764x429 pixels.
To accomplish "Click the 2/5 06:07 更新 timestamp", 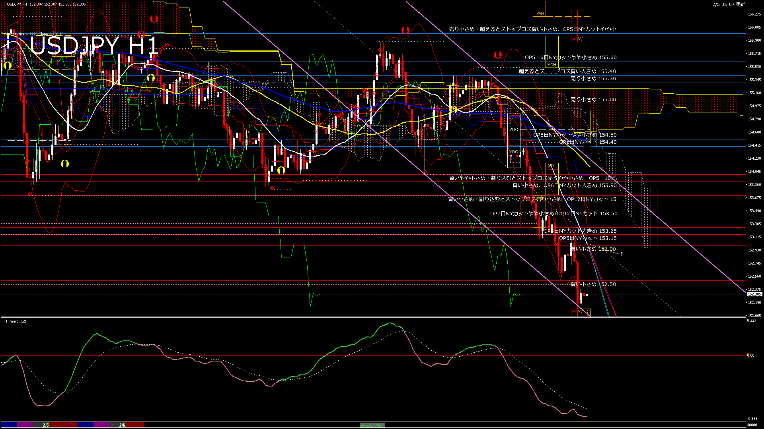I will (728, 4).
